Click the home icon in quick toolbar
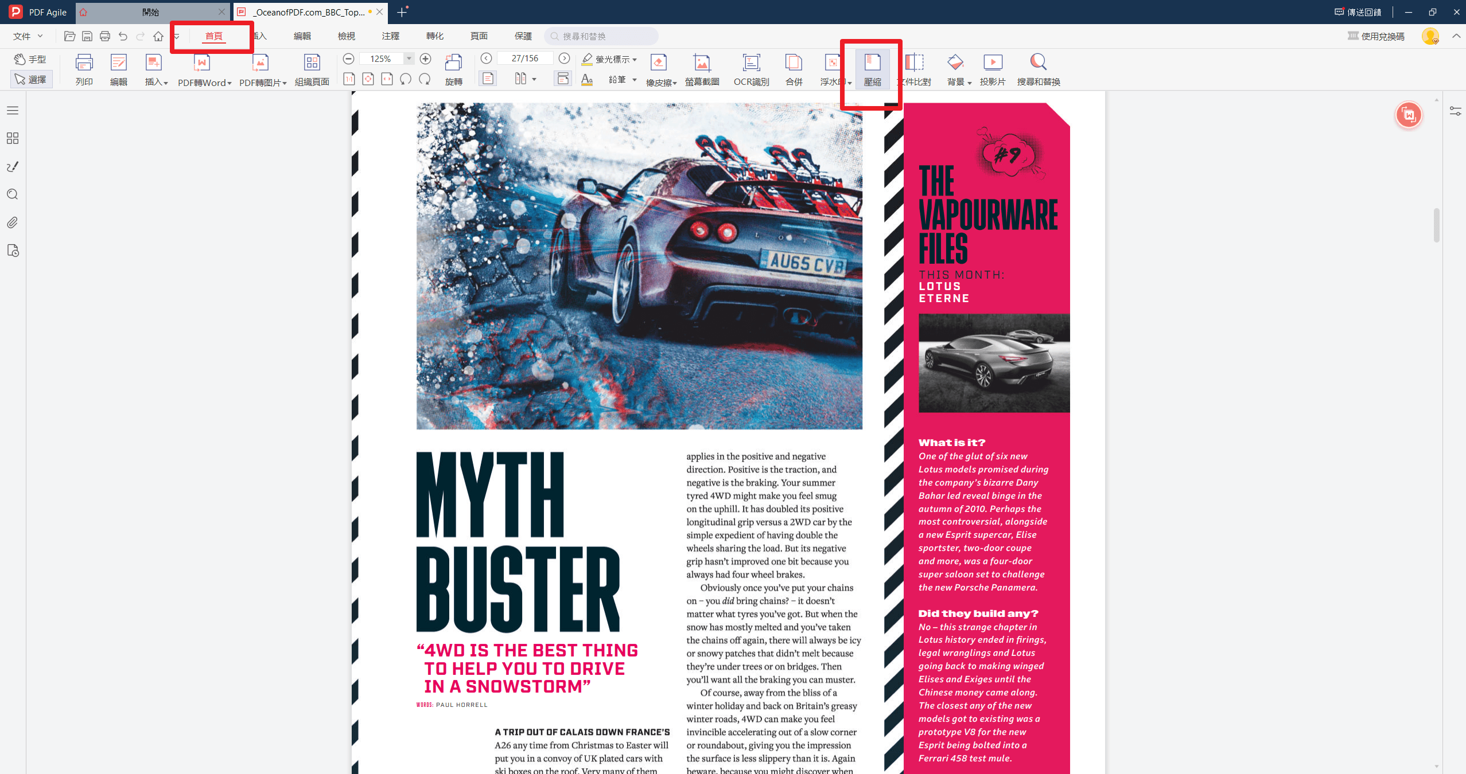This screenshot has height=774, width=1466. click(158, 36)
